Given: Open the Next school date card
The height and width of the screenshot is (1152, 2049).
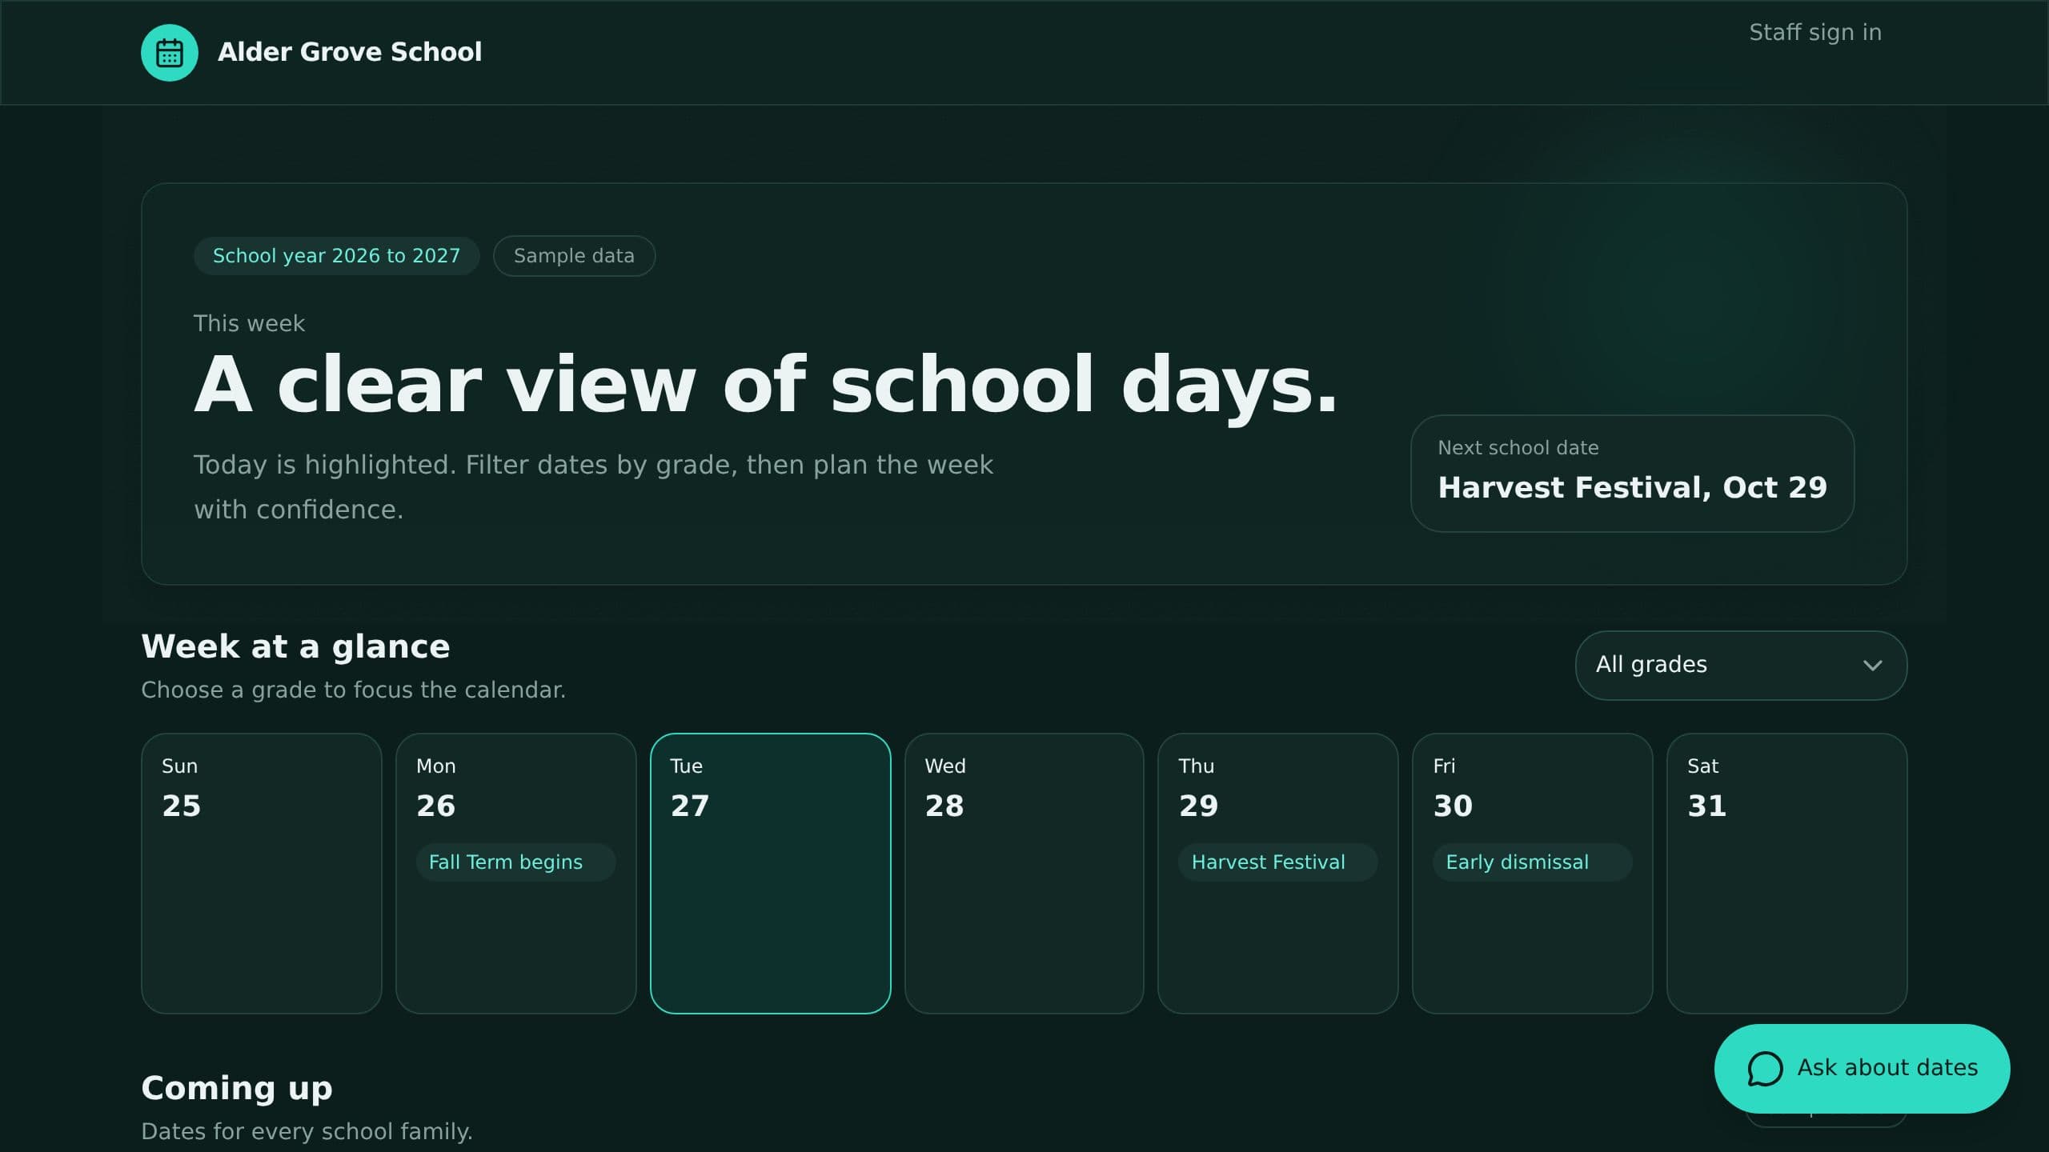Looking at the screenshot, I should [x=1632, y=473].
